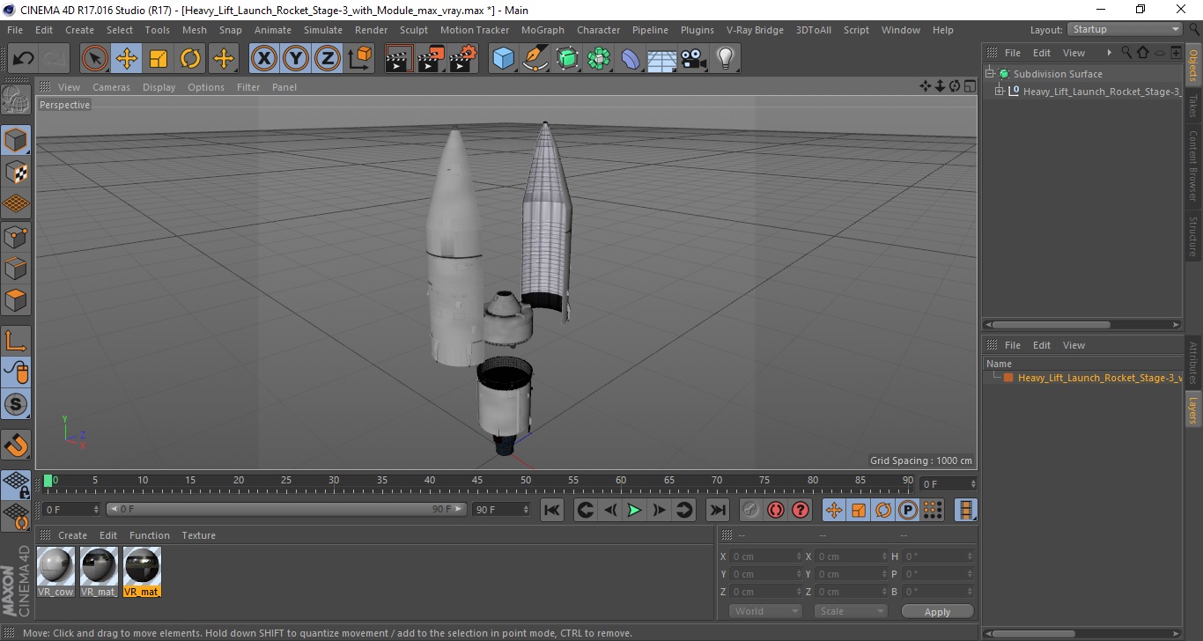Open the Scale mode dropdown

click(850, 611)
